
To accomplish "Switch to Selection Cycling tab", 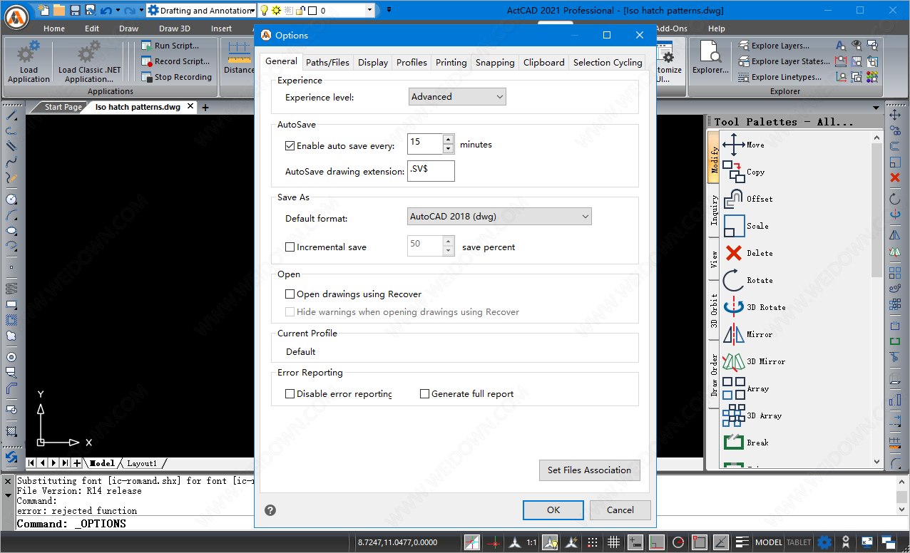I will tap(608, 62).
